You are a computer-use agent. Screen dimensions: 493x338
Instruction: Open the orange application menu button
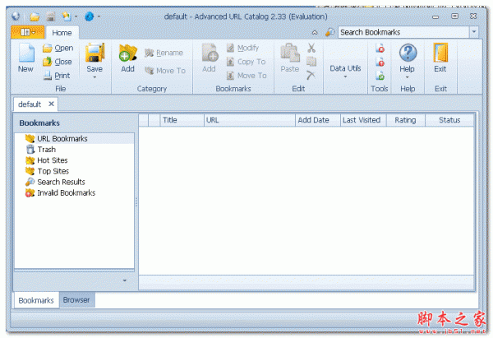(27, 32)
